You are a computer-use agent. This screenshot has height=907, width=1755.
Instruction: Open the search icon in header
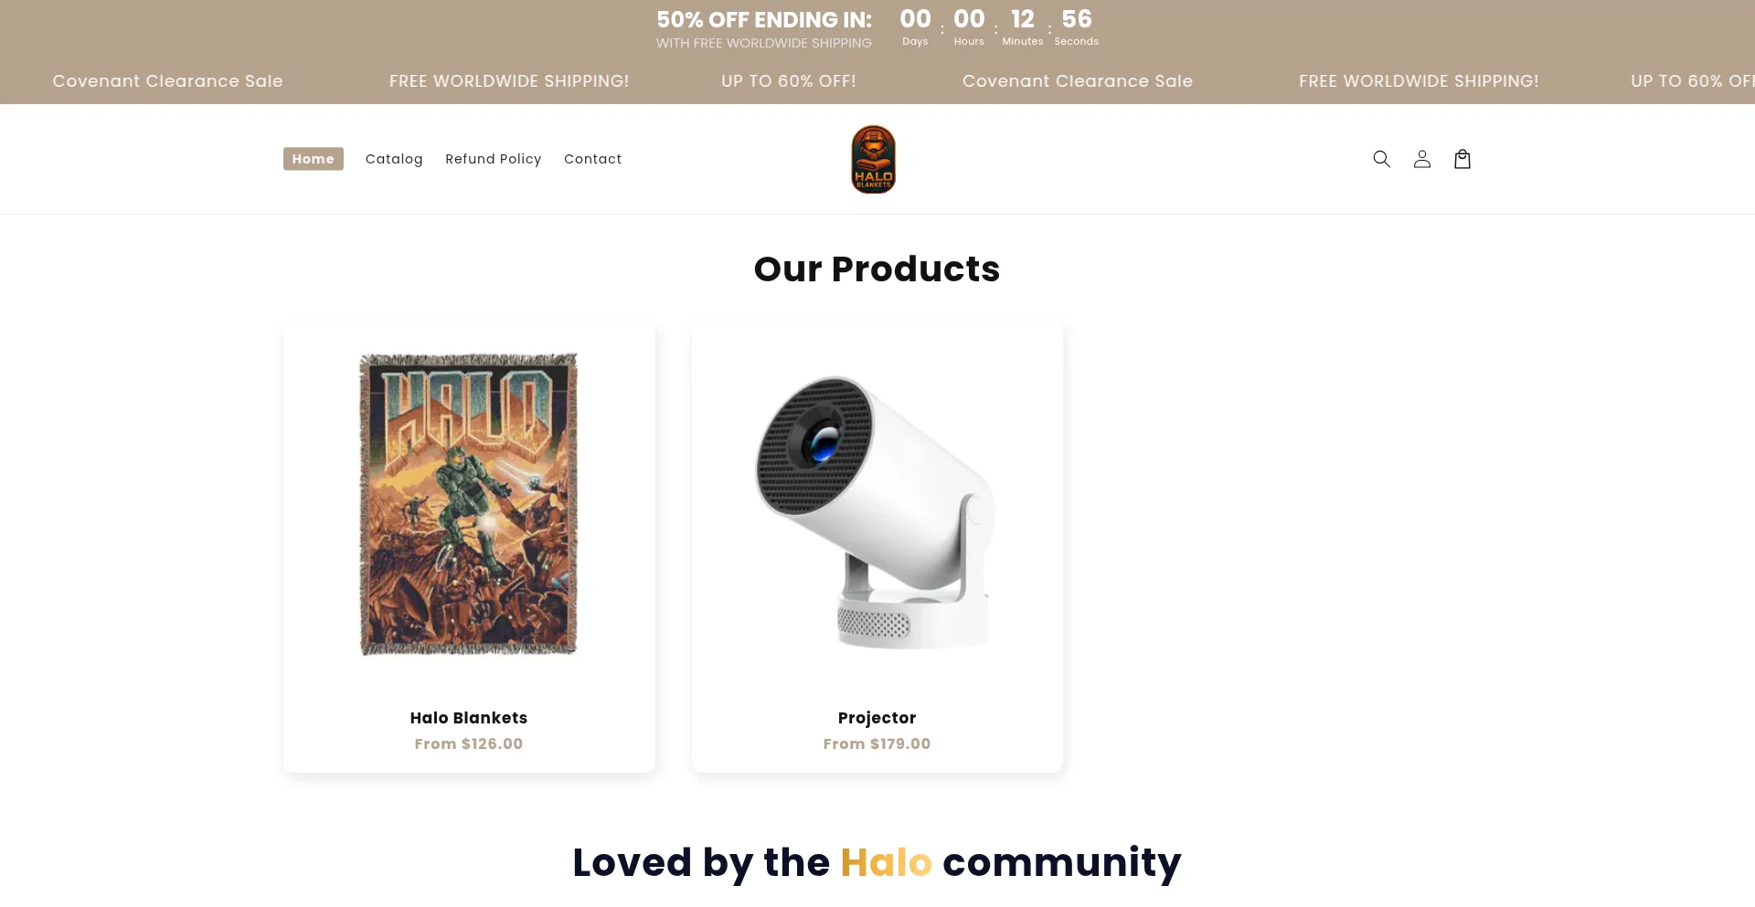1381,159
